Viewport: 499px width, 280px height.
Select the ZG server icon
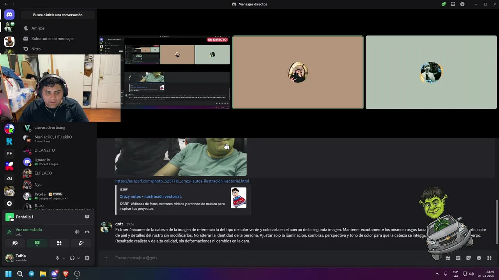[x=9, y=178]
